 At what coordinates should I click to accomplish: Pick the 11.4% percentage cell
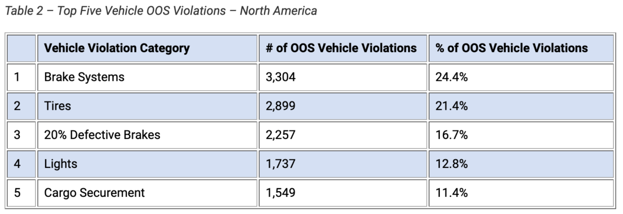(x=452, y=193)
